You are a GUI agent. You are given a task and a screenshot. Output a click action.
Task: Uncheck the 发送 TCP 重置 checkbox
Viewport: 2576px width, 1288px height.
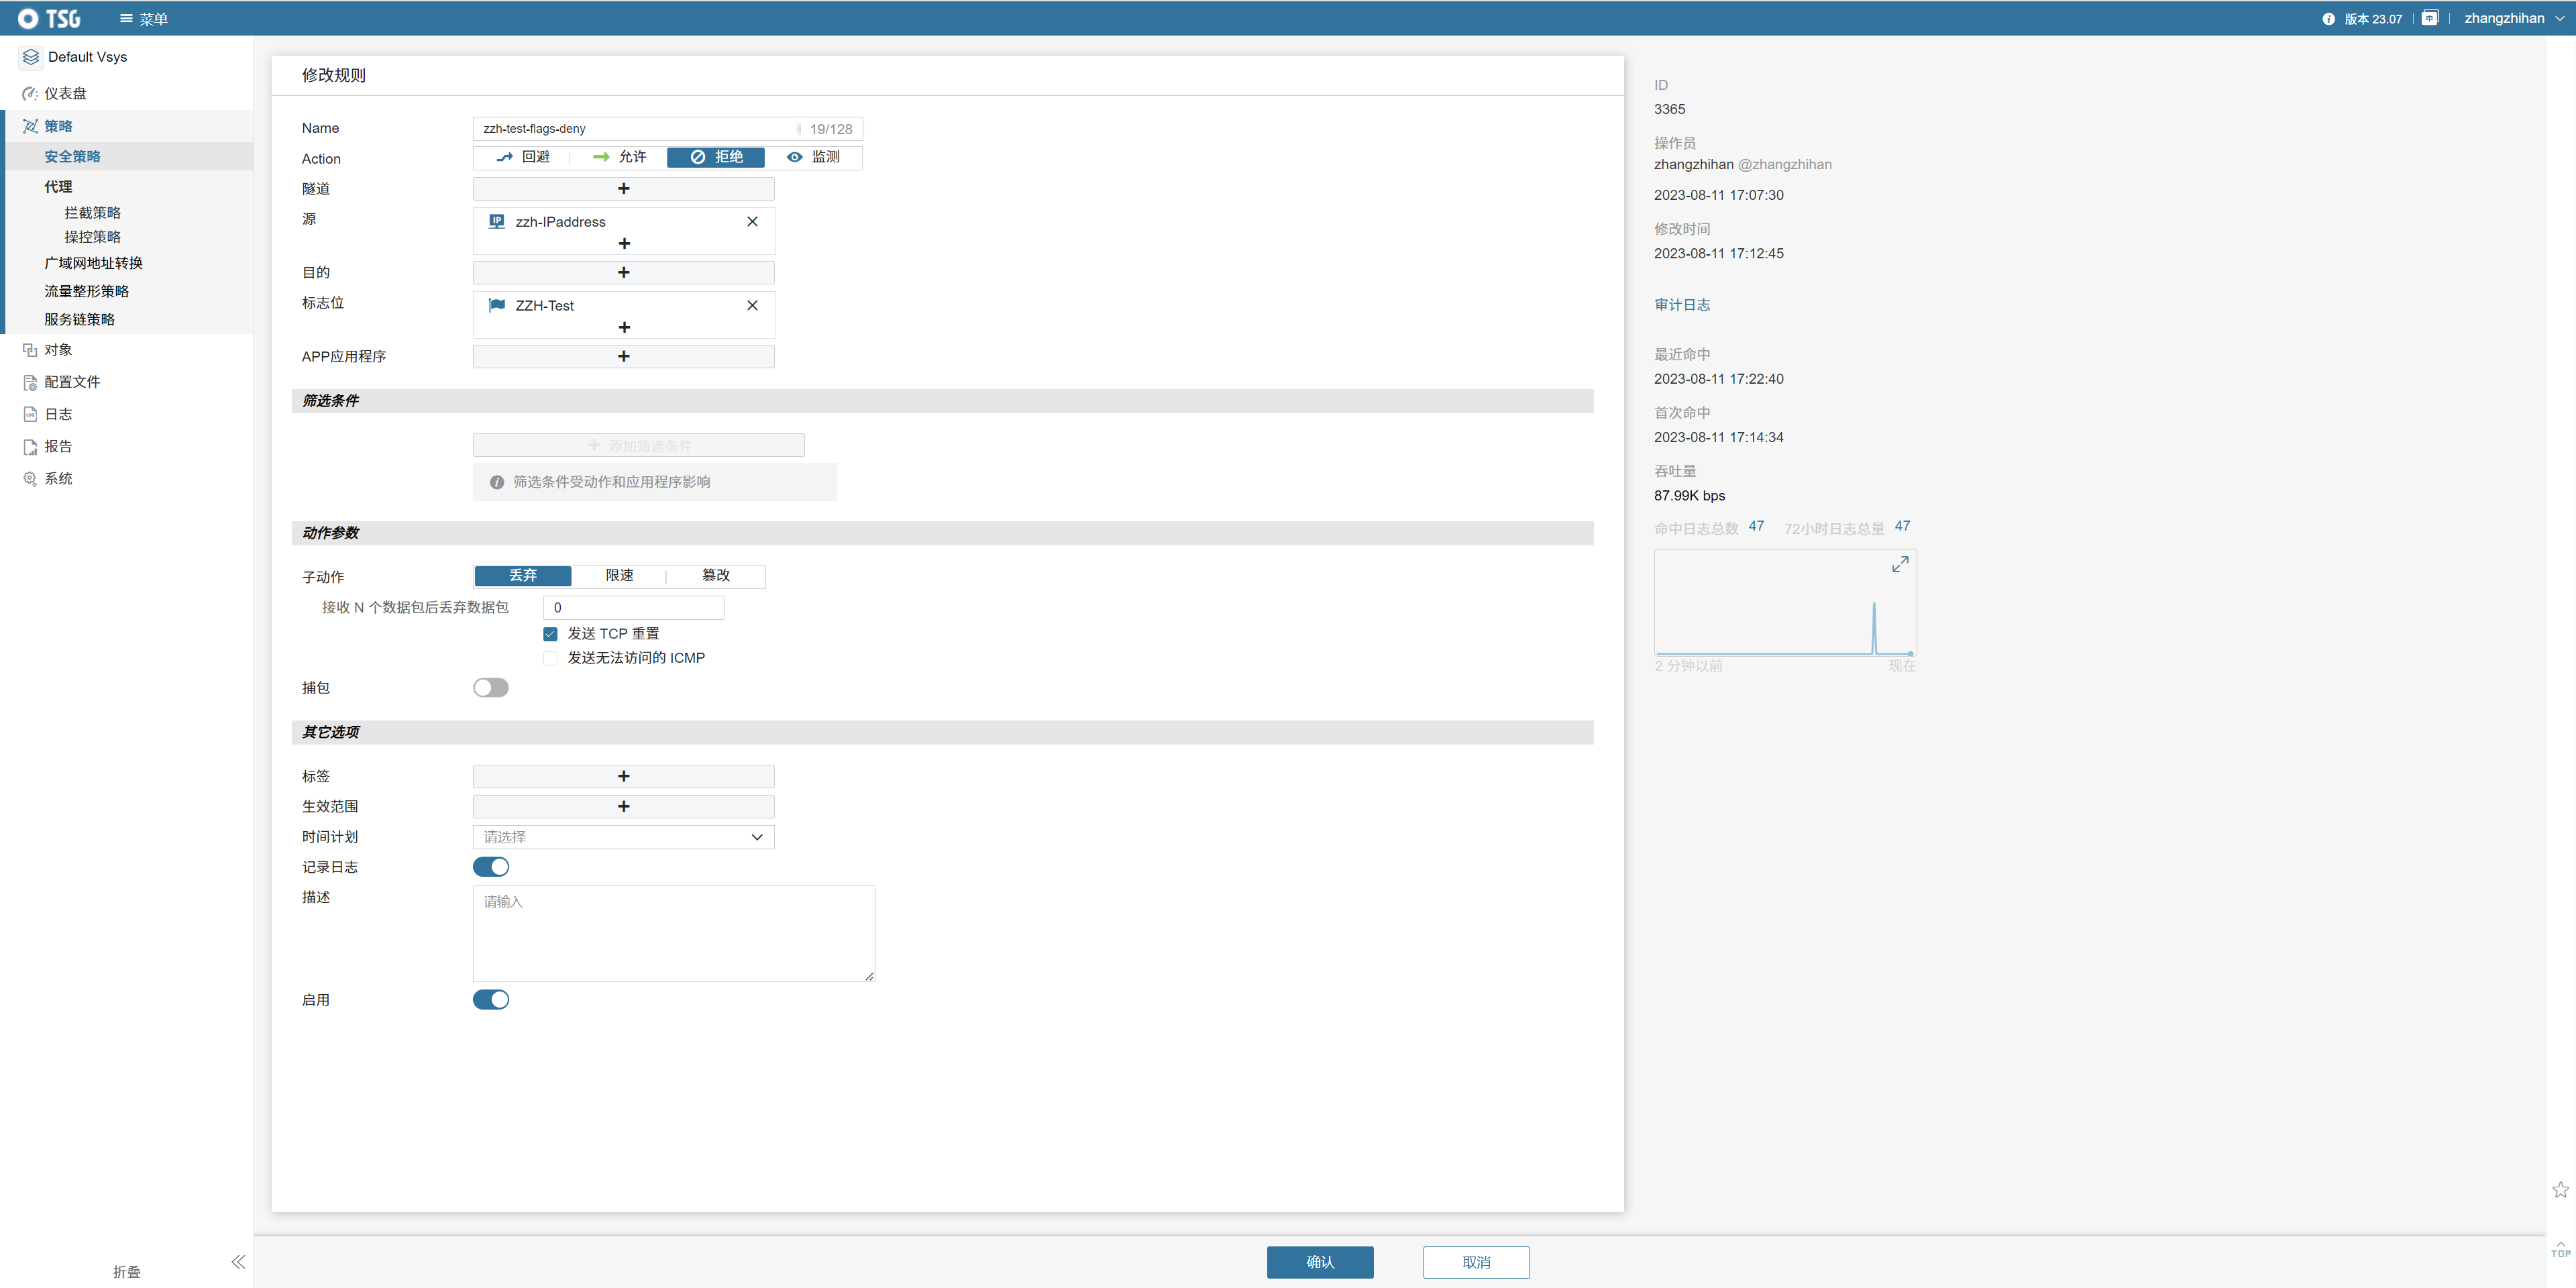[550, 634]
